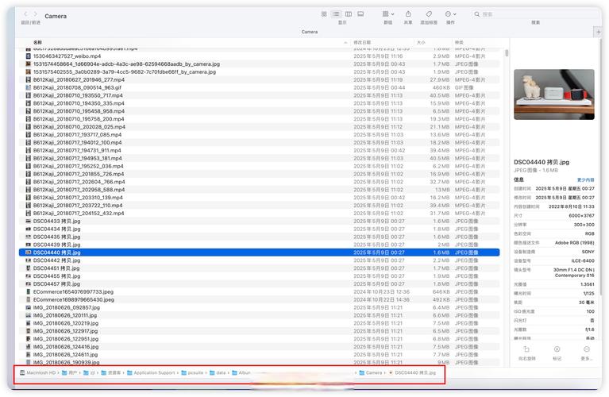Switch to list view
This screenshot has width=609, height=397.
336,14
